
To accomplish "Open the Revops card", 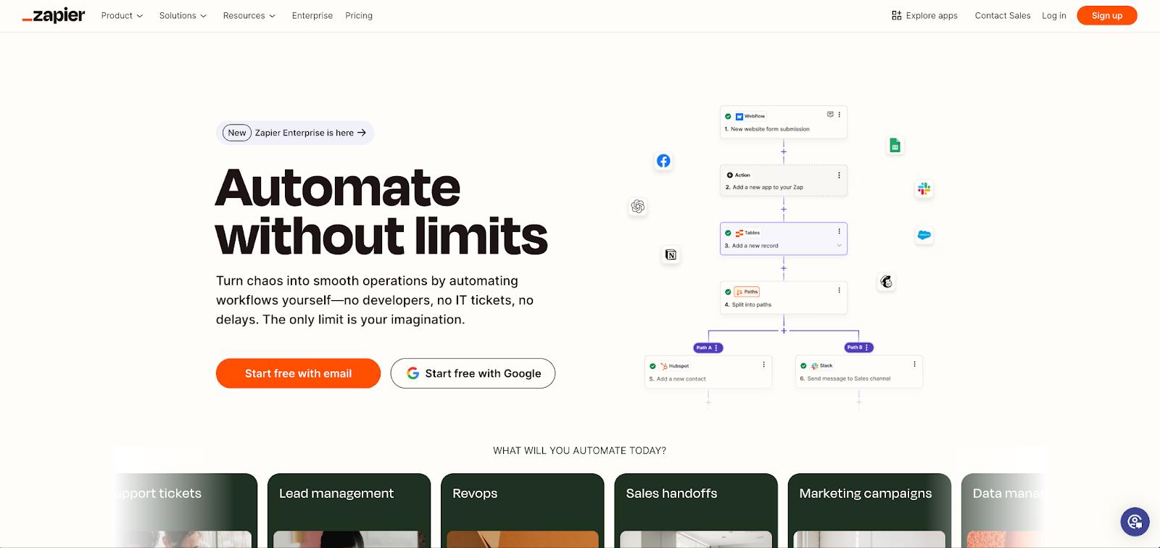I will click(522, 510).
